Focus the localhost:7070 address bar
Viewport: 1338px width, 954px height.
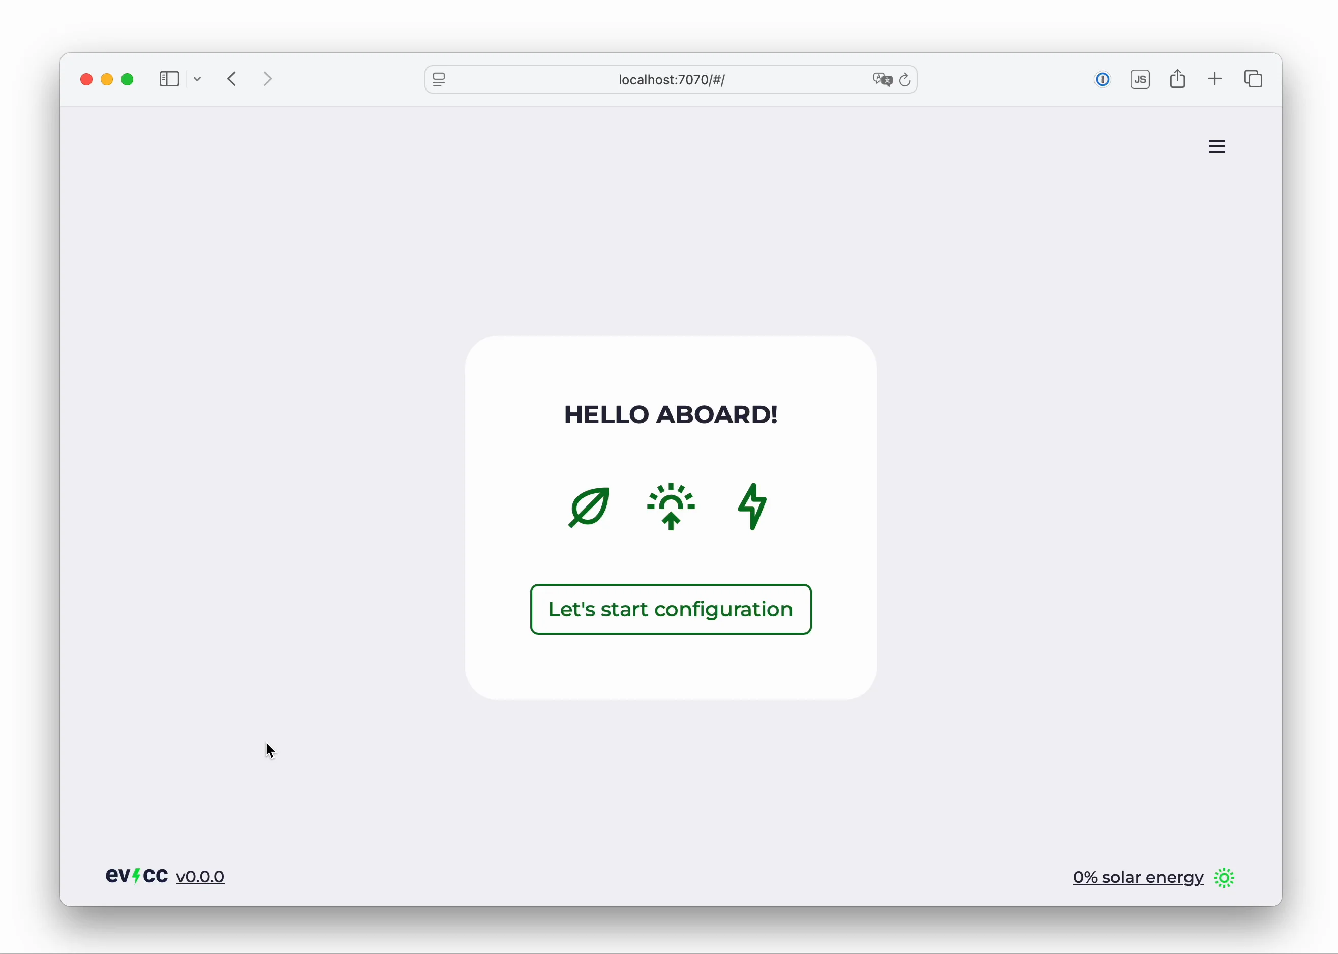[x=671, y=80]
